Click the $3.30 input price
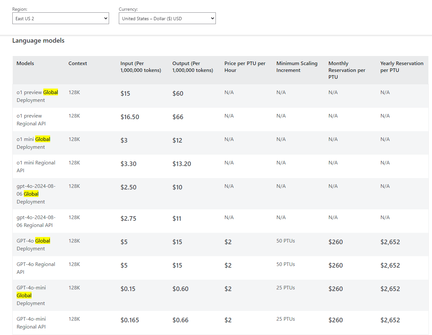 pos(129,164)
